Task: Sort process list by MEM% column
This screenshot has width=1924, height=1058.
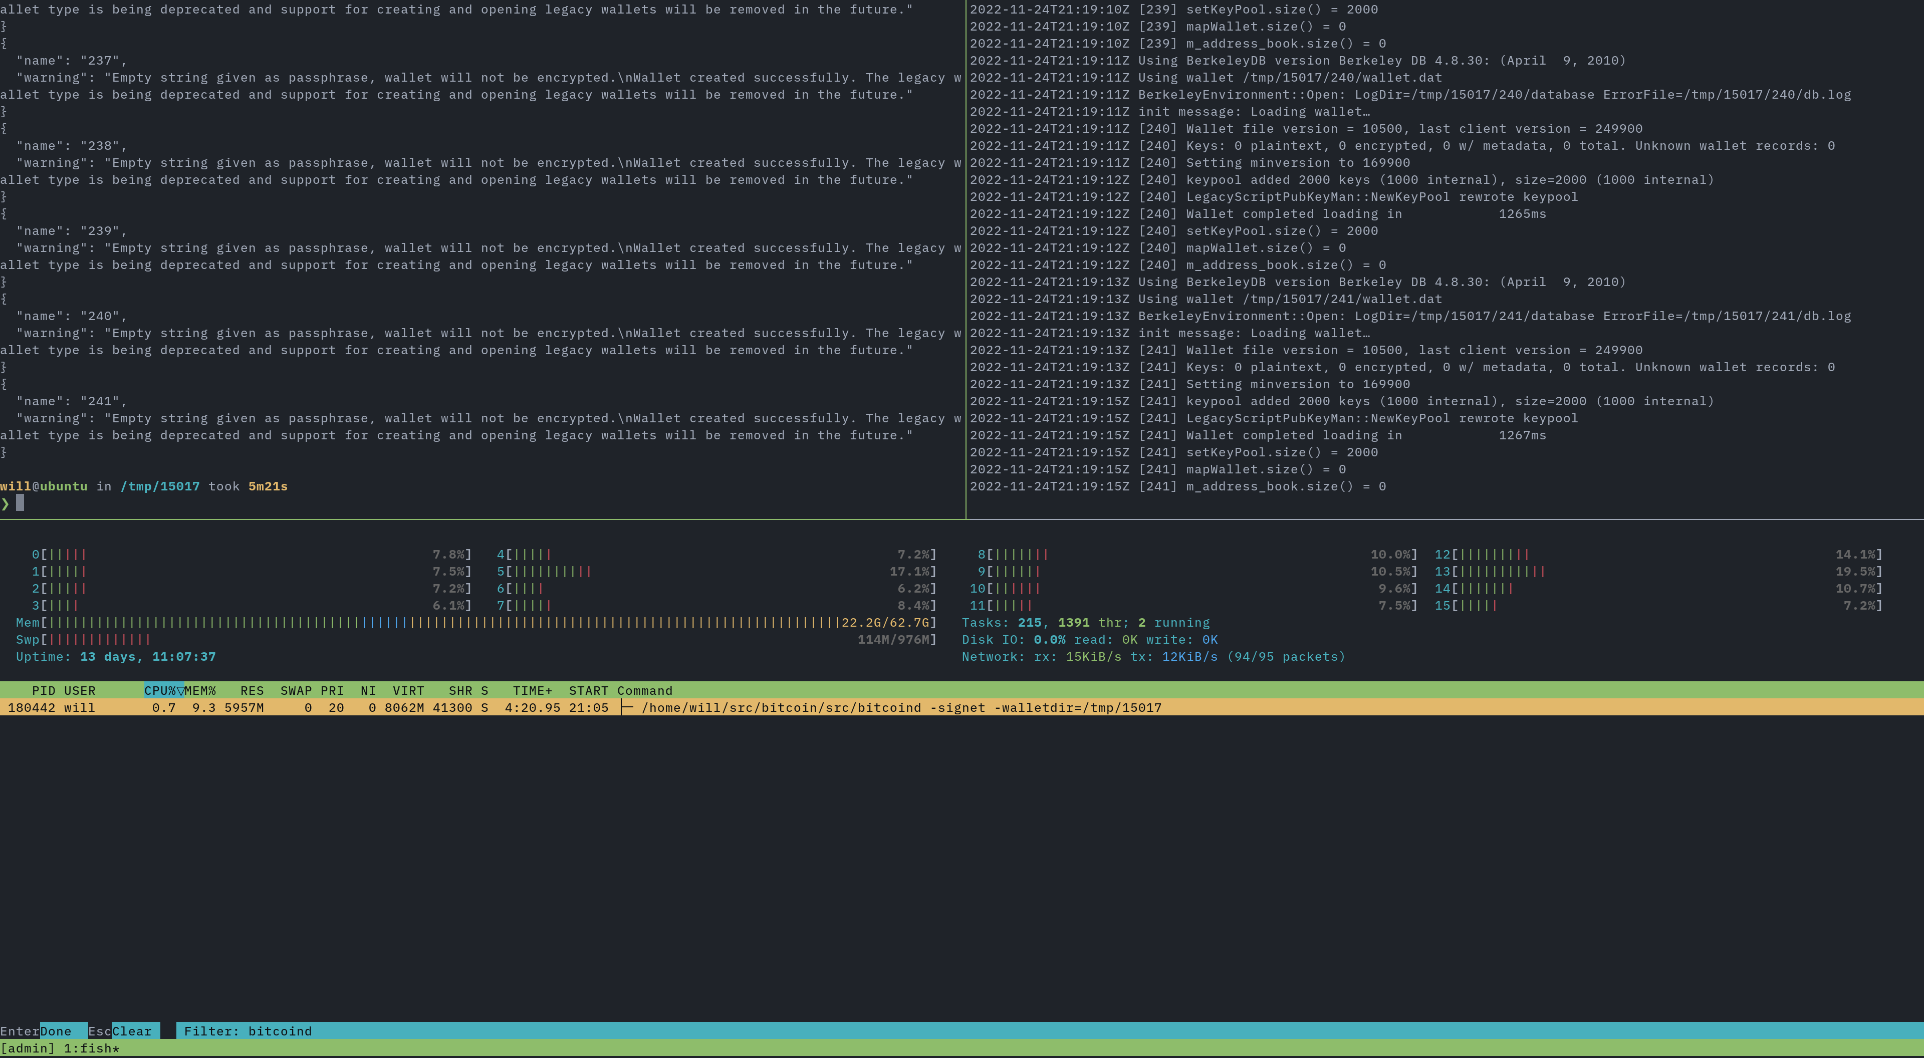Action: click(200, 691)
